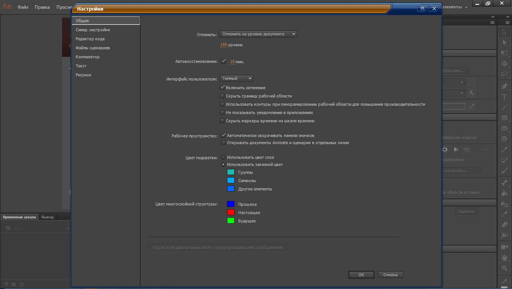Open Tools panel options menu icon
Viewport: 512px width, 289px height.
507,23
